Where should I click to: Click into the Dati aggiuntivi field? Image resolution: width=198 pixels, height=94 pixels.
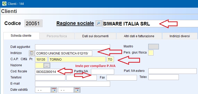tap(73, 47)
